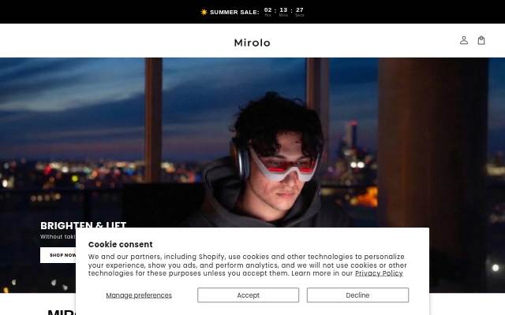Open the account login icon
The height and width of the screenshot is (315, 505).
(x=463, y=40)
